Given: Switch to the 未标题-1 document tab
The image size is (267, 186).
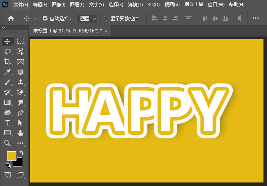Looking at the screenshot, I should tap(67, 31).
